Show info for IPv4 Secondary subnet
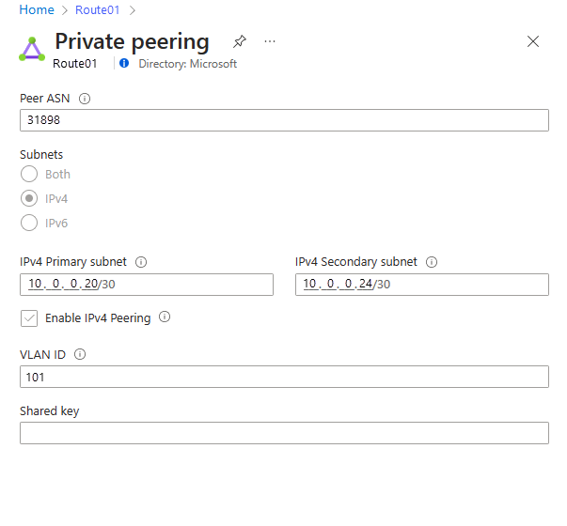This screenshot has width=567, height=526. [432, 263]
